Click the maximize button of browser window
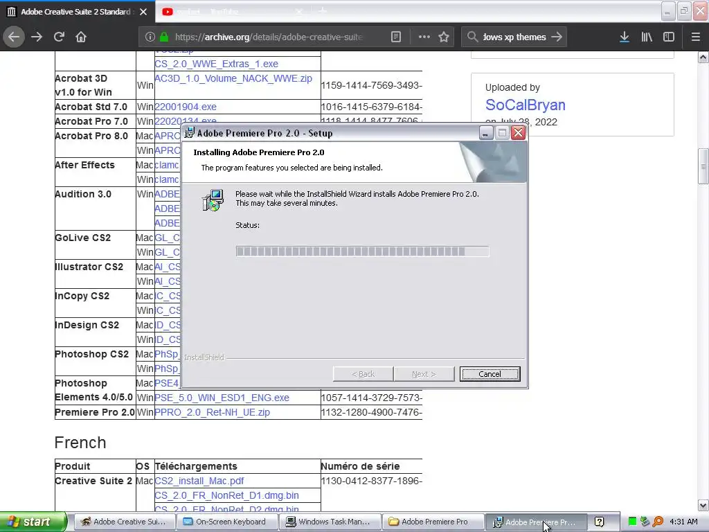This screenshot has width=709, height=532. (x=683, y=11)
